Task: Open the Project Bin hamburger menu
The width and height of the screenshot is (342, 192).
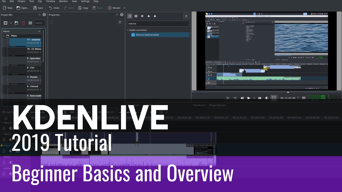Action: (x=30, y=23)
